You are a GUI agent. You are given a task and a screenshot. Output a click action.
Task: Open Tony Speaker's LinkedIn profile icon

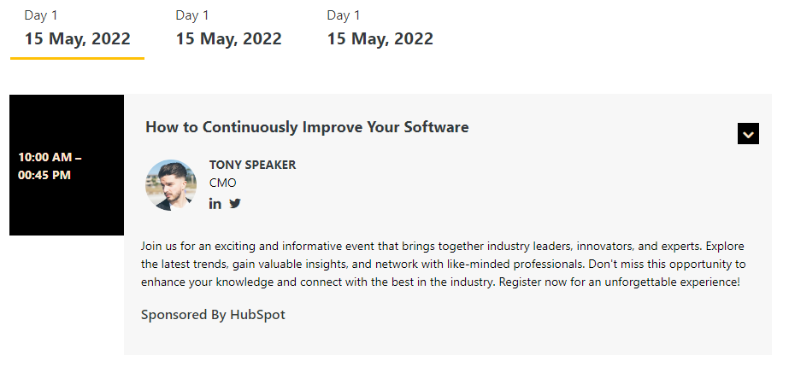pos(215,203)
